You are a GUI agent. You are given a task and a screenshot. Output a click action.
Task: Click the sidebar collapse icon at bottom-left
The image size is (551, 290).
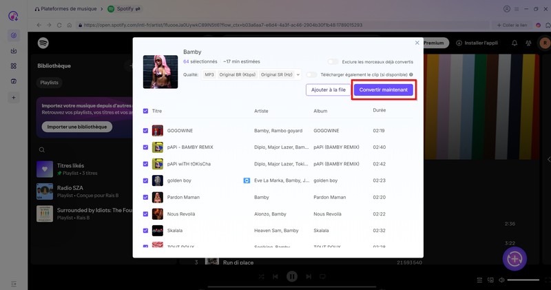coord(14,283)
